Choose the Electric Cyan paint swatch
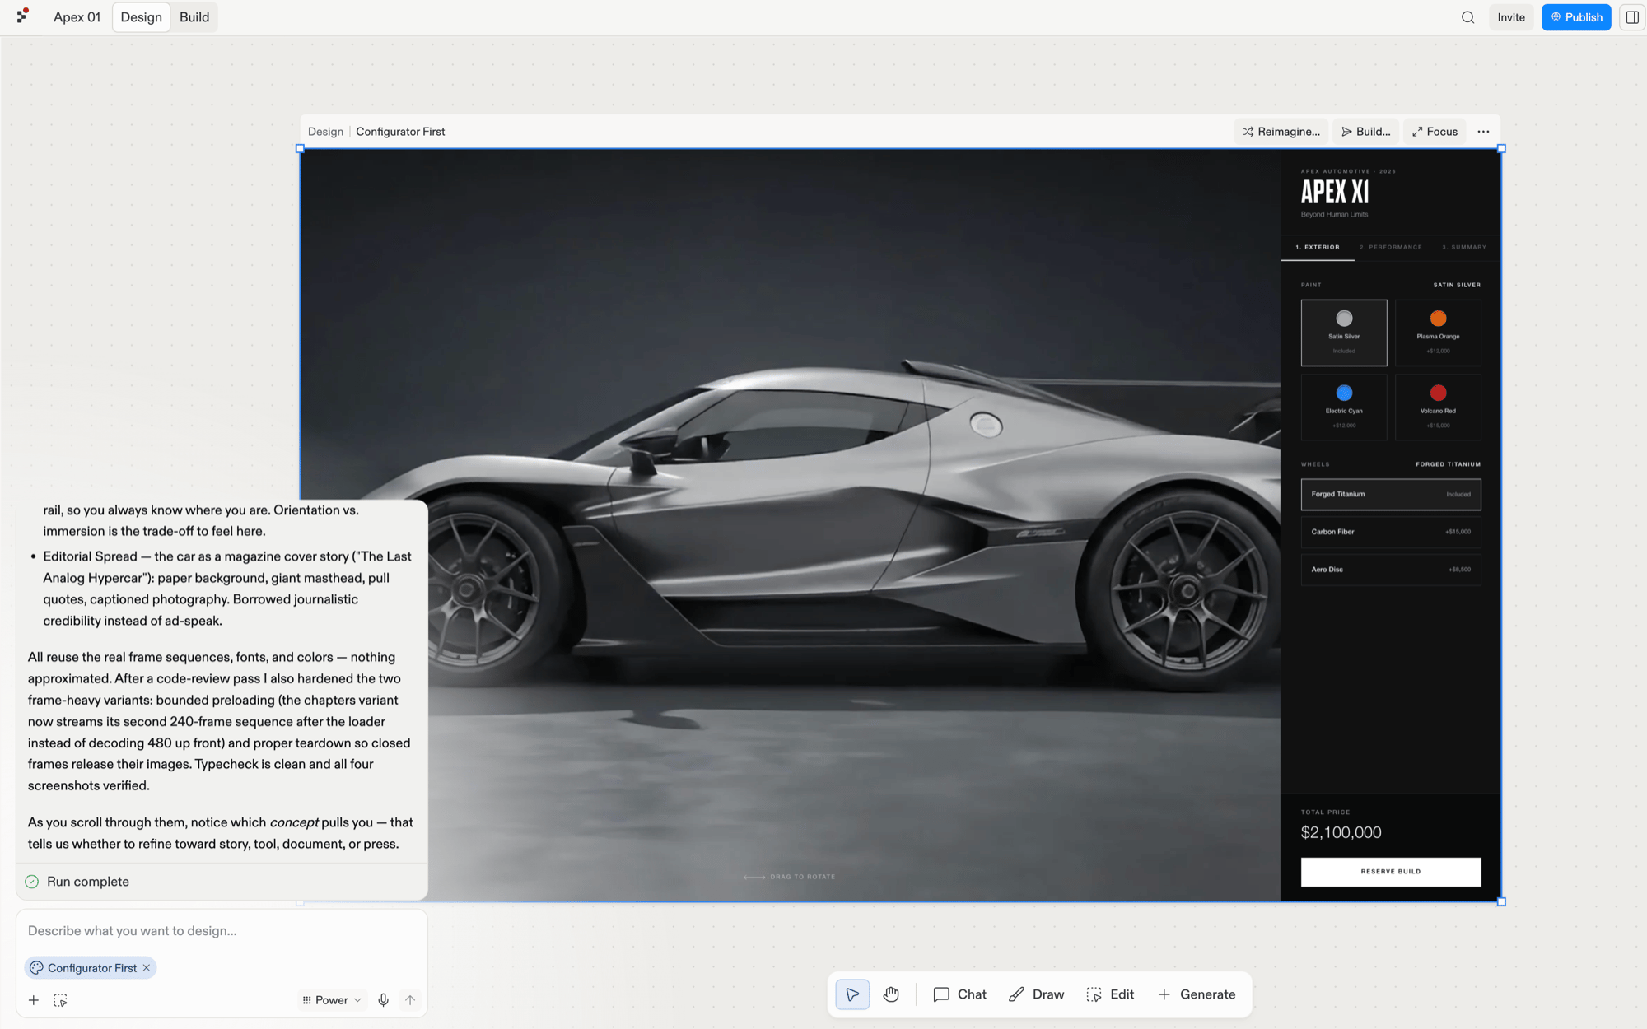1647x1029 pixels. tap(1344, 407)
